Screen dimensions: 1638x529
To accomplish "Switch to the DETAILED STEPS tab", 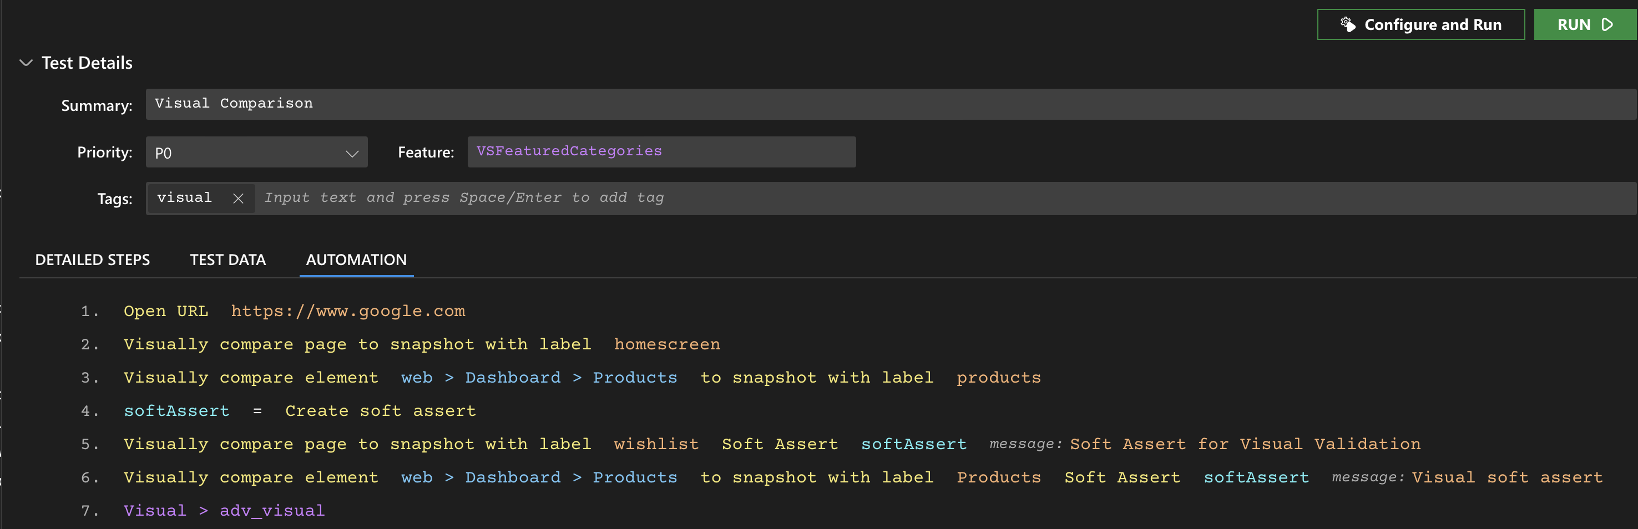I will (93, 260).
